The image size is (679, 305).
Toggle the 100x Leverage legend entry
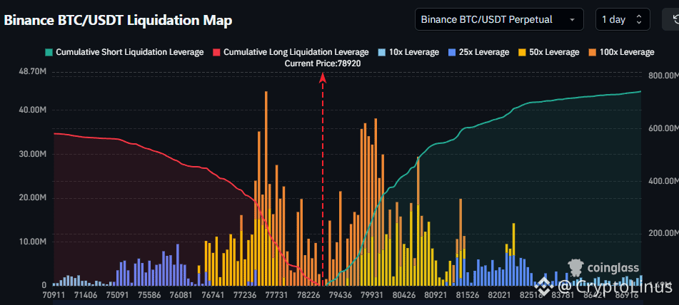coord(621,52)
